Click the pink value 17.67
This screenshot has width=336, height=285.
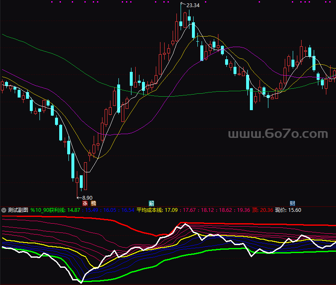click(x=189, y=210)
